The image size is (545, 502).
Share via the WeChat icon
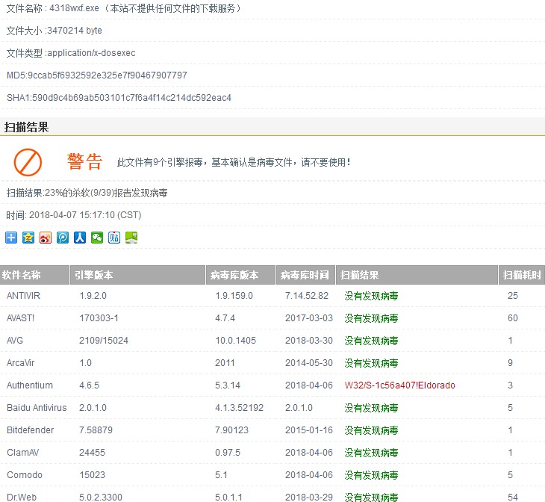[97, 238]
